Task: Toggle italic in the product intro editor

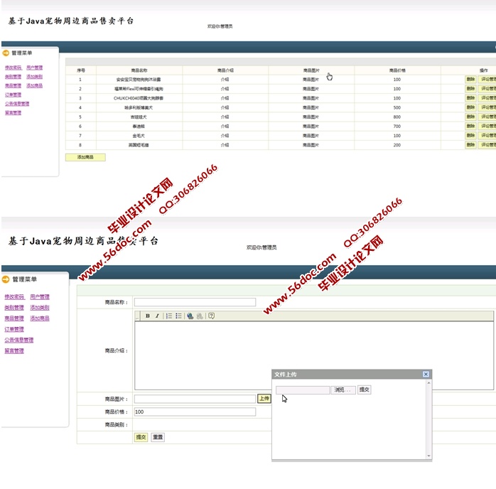Action: (x=157, y=316)
